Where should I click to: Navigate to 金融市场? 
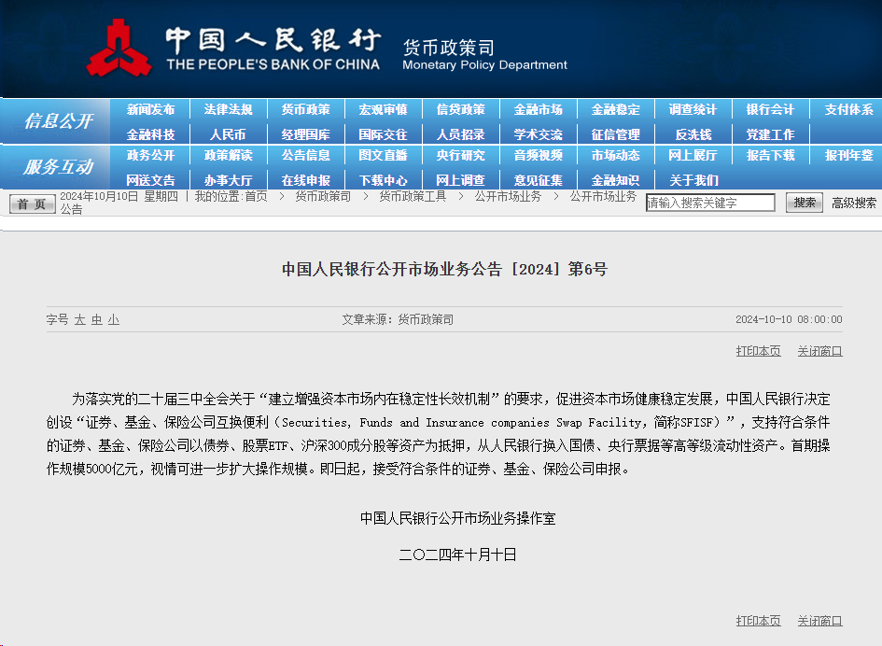[x=539, y=109]
